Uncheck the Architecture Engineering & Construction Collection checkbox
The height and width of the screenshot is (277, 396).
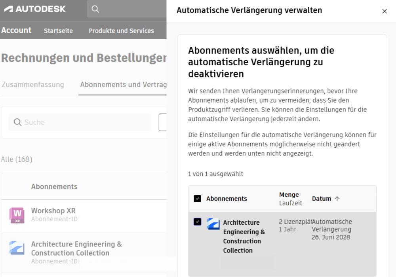coord(198,222)
